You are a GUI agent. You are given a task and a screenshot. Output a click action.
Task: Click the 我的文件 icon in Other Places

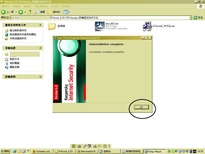[7, 59]
